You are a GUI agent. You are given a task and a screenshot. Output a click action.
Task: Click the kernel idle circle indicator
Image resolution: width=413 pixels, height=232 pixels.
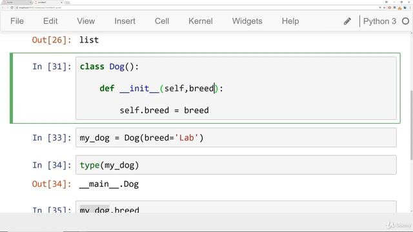click(x=406, y=21)
